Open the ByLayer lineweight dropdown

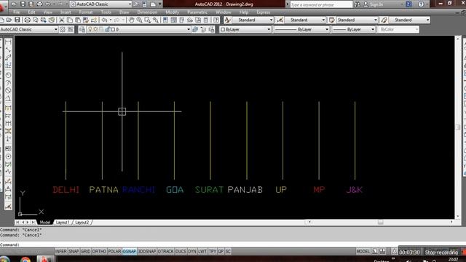click(353, 29)
